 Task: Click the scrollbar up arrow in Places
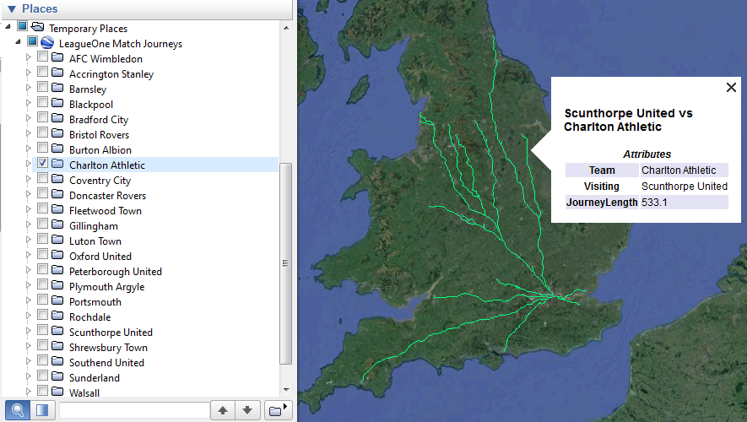(286, 28)
